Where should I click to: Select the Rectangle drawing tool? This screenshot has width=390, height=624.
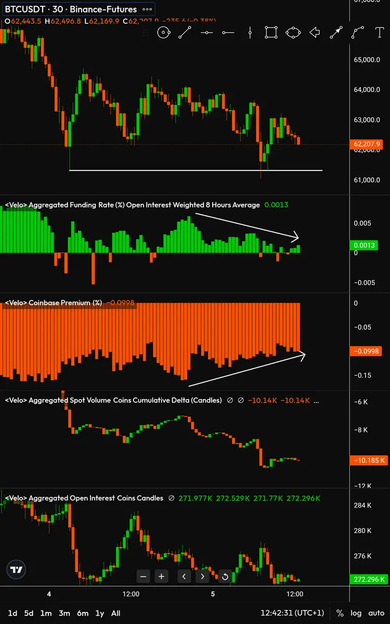point(271,33)
